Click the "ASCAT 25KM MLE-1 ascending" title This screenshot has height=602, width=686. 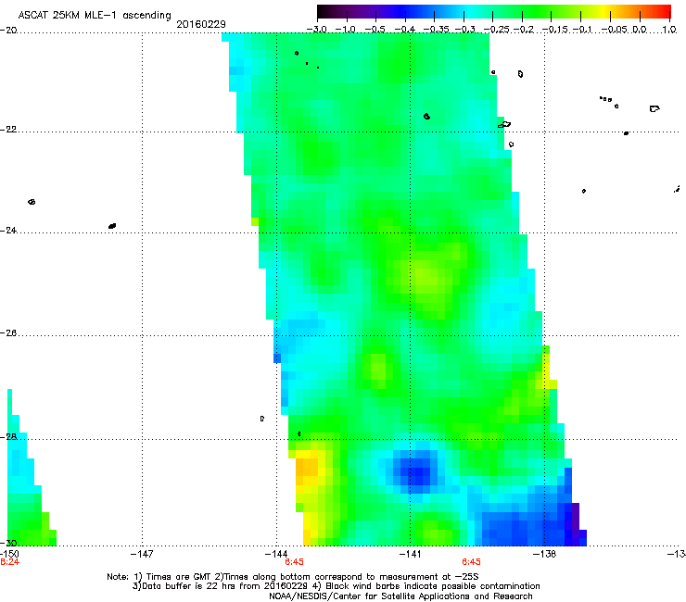pos(95,15)
